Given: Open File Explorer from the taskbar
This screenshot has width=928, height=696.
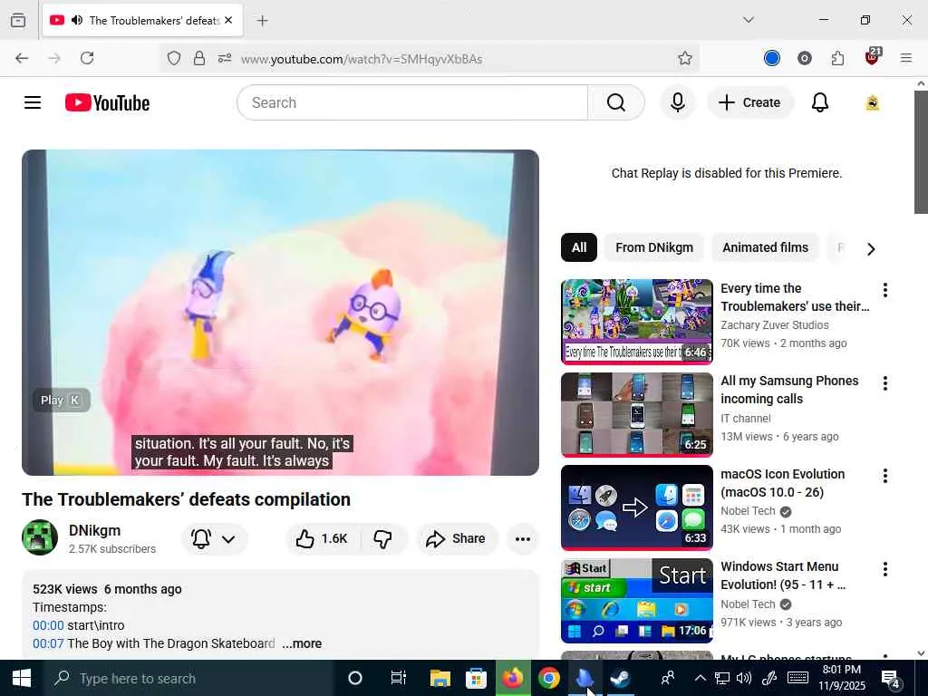Looking at the screenshot, I should pyautogui.click(x=440, y=678).
